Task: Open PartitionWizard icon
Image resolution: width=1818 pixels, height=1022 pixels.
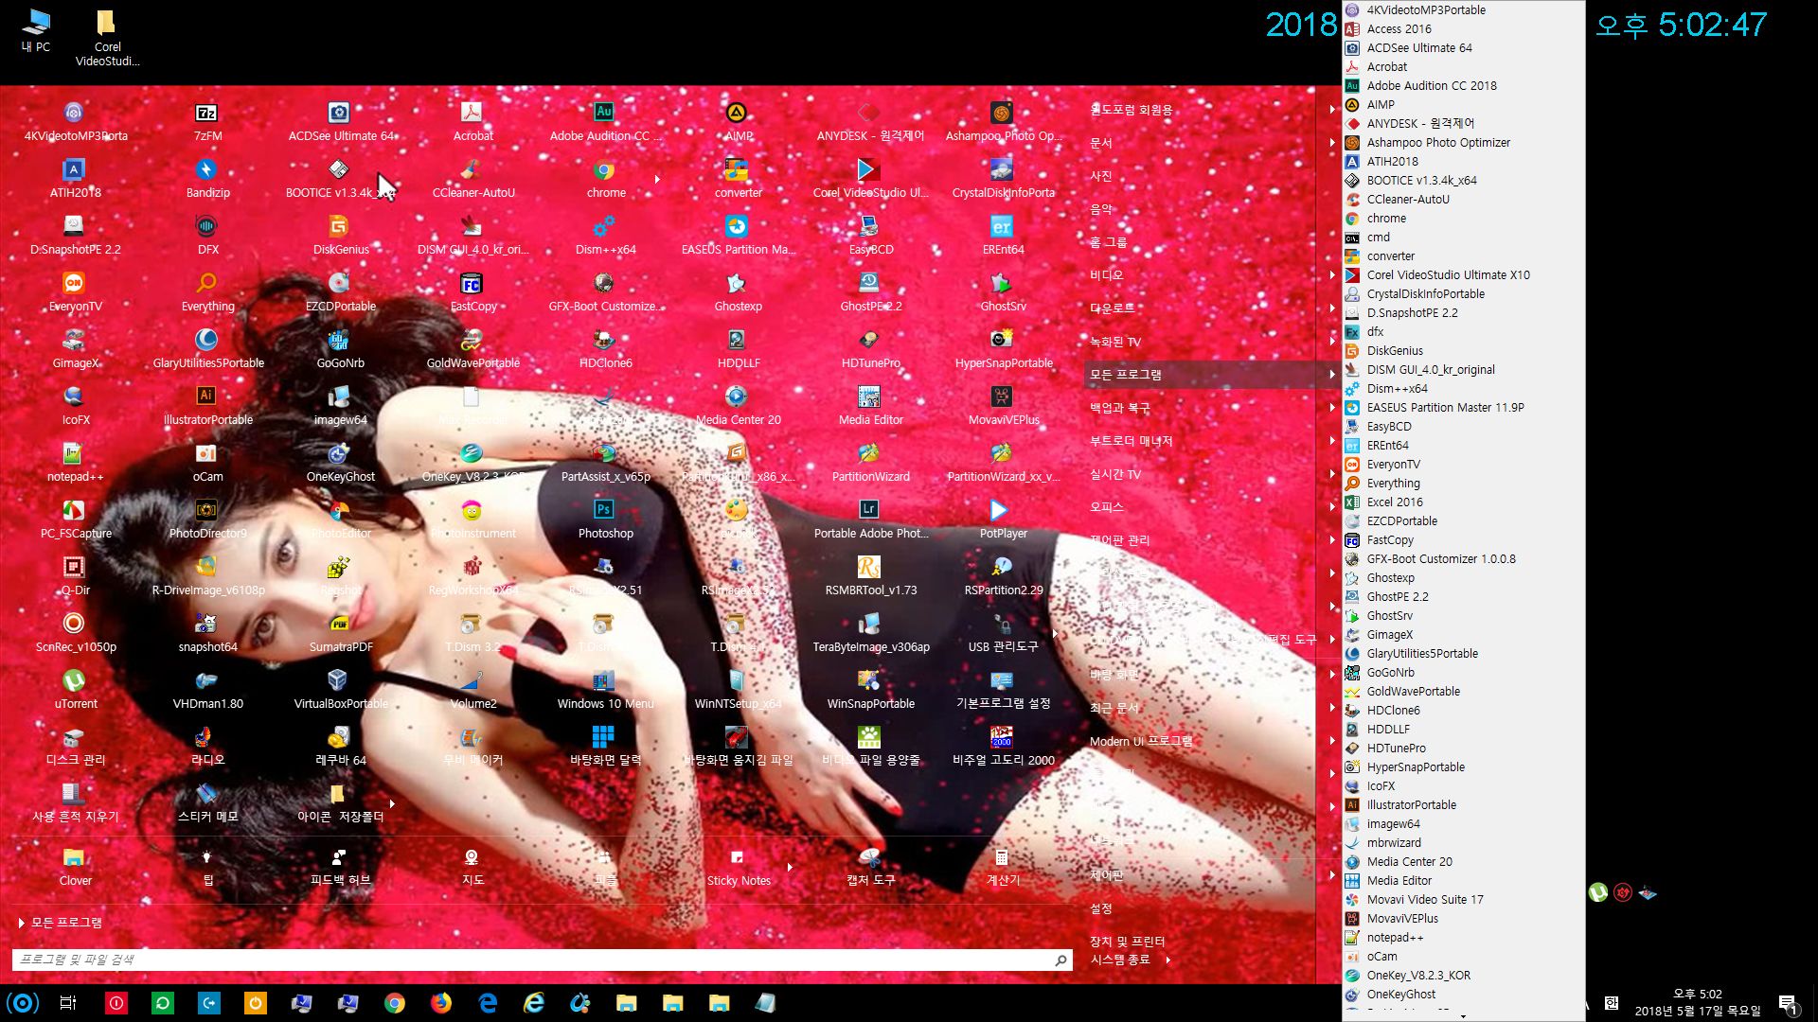Action: (x=870, y=463)
